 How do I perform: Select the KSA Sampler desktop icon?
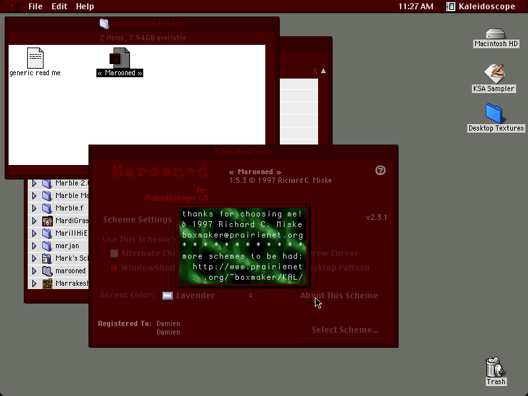click(x=494, y=74)
